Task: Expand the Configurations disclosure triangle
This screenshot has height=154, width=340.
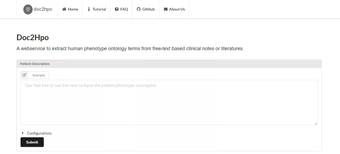Action: (x=23, y=133)
